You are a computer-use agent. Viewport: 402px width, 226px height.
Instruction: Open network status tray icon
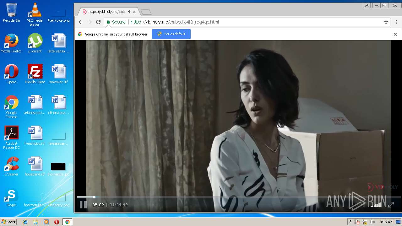pos(365,222)
